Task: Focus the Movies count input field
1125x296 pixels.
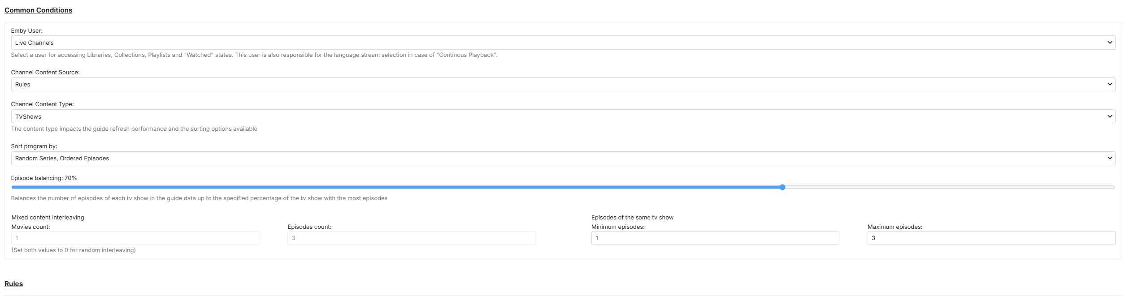Action: (135, 238)
